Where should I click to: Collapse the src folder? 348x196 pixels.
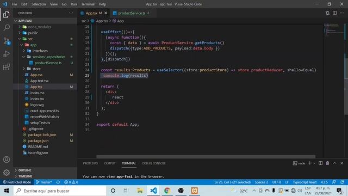pos(20,39)
